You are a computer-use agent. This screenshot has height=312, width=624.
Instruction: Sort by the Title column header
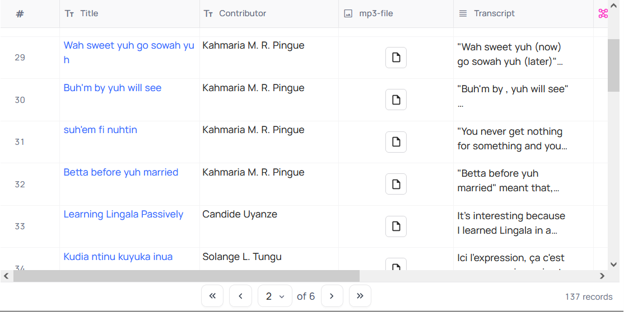(x=129, y=13)
